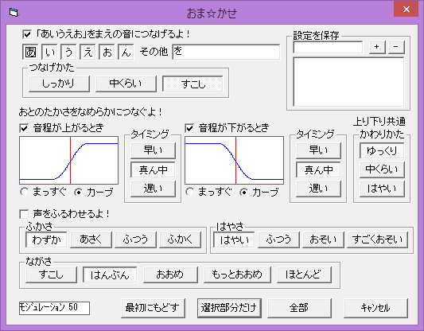Screen dimensions: 424x331
Task: Select ゆっくり in かわりかた group
Action: coord(382,150)
